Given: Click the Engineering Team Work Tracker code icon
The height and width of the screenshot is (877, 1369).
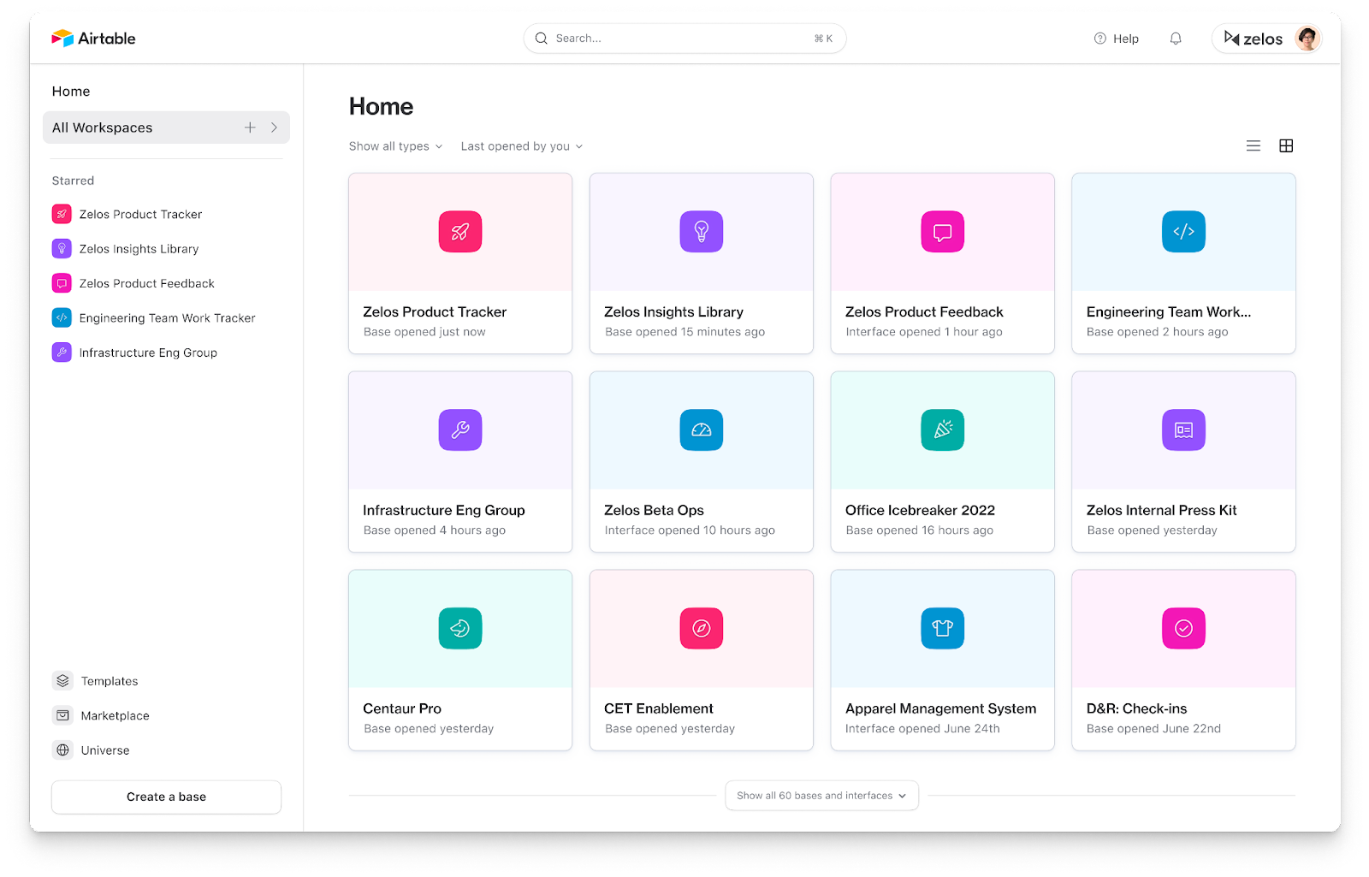Looking at the screenshot, I should pyautogui.click(x=1183, y=231).
